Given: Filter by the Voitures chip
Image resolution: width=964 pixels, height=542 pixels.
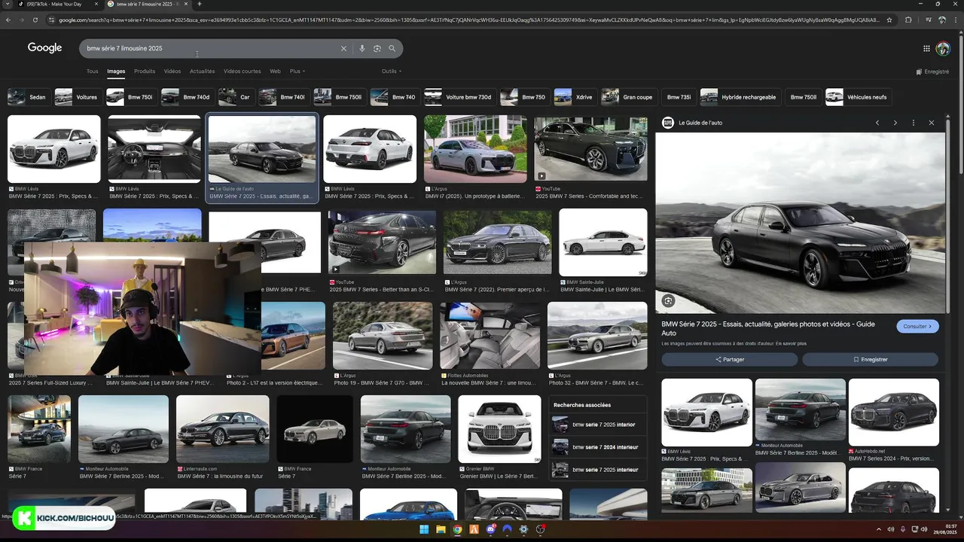Looking at the screenshot, I should tap(78, 97).
